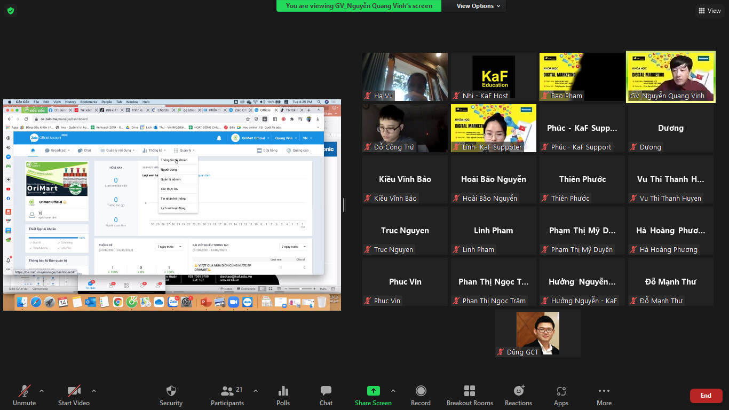Open a new browser tab with plus

pyautogui.click(x=308, y=110)
